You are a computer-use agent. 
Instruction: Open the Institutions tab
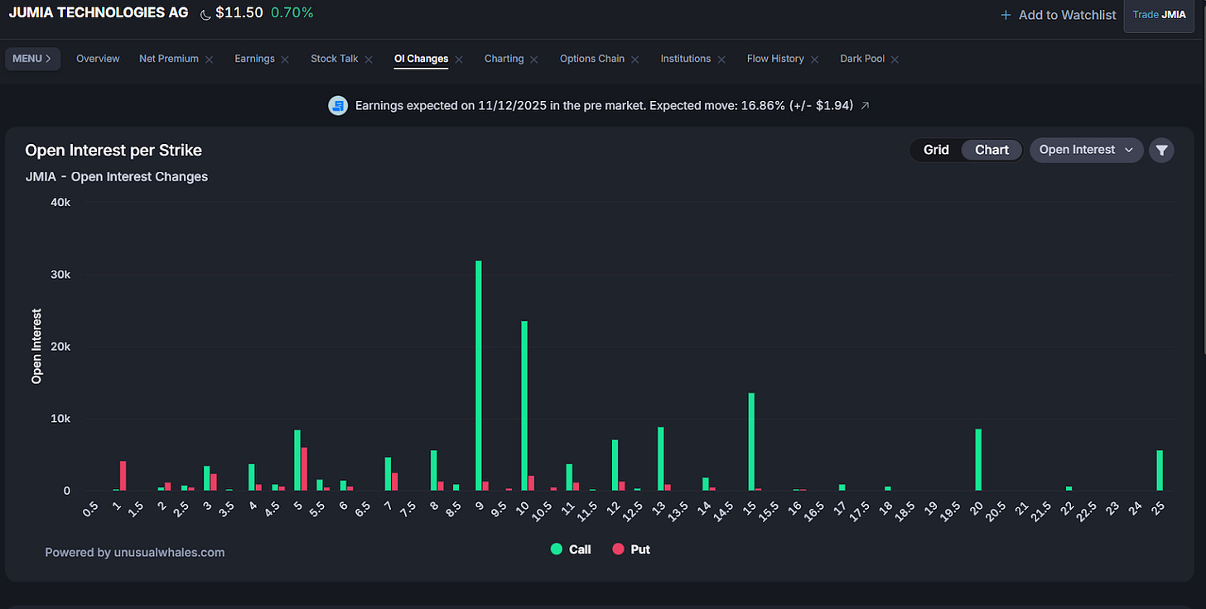click(x=685, y=59)
